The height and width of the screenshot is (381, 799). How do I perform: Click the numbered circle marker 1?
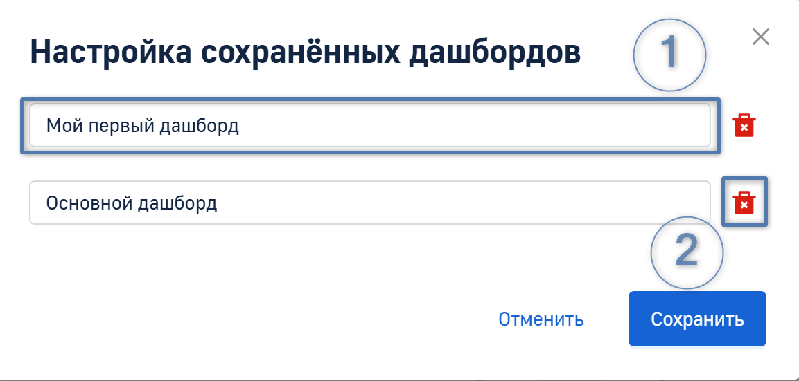[669, 53]
